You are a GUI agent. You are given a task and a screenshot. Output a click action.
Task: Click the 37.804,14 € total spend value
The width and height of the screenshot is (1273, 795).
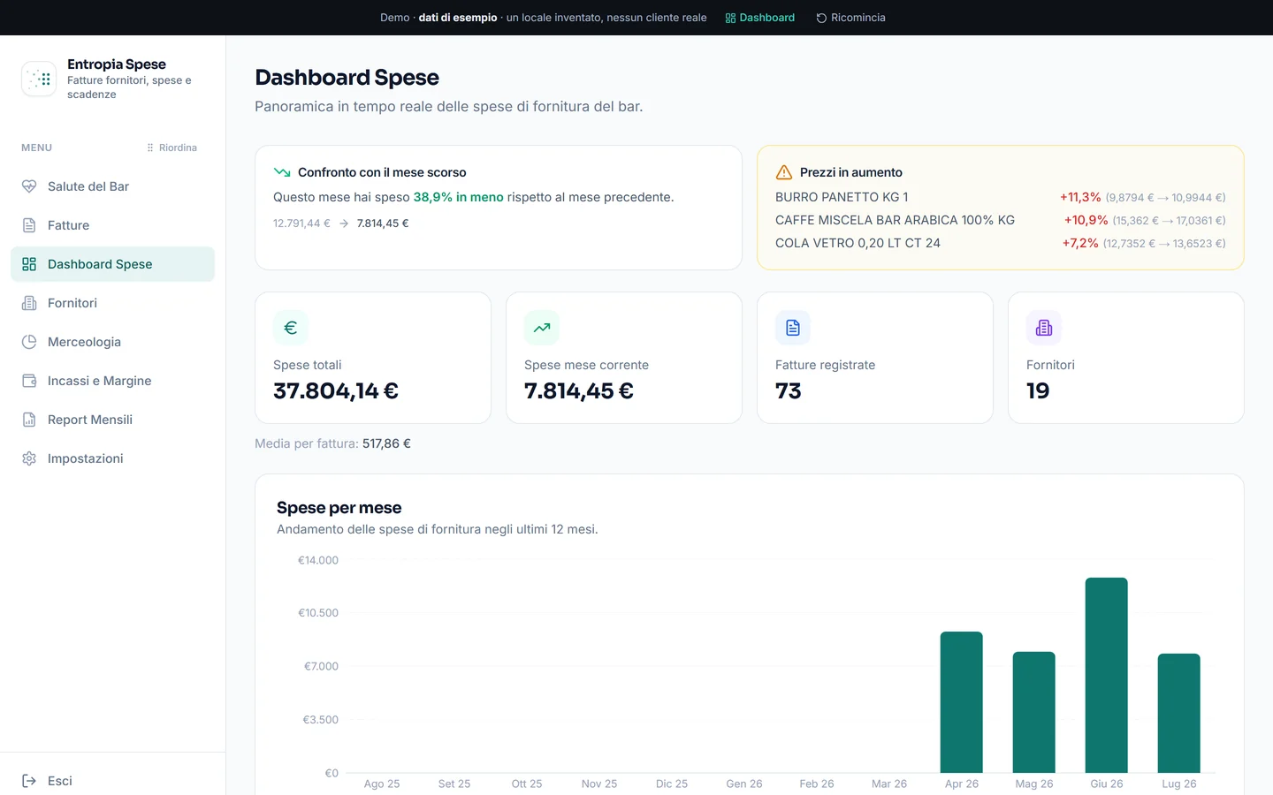(x=336, y=390)
